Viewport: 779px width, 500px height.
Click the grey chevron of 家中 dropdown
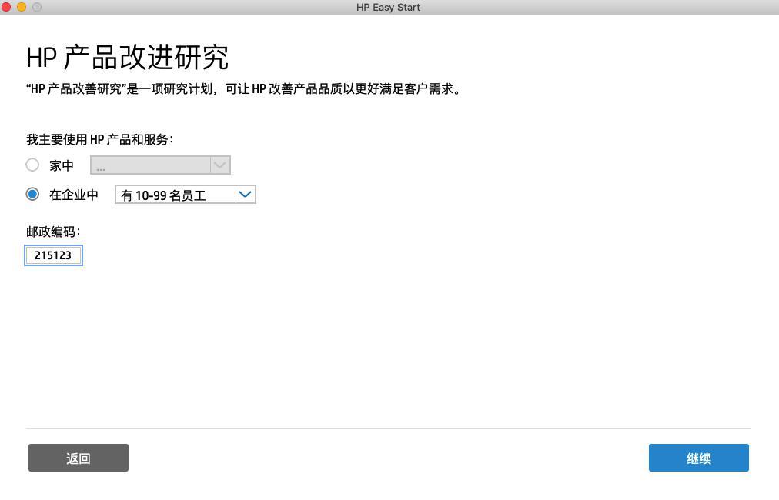click(x=220, y=165)
